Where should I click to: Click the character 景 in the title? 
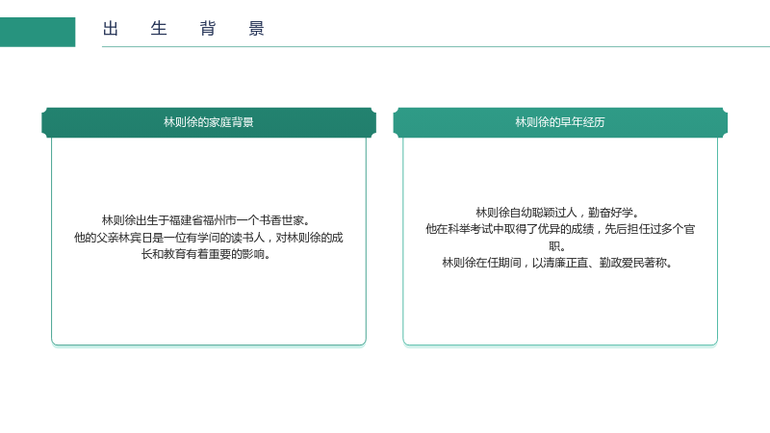pos(256,29)
